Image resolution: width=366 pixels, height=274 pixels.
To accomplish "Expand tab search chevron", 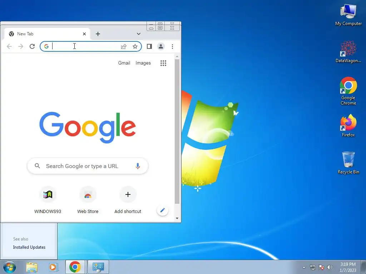I will 139,34.
